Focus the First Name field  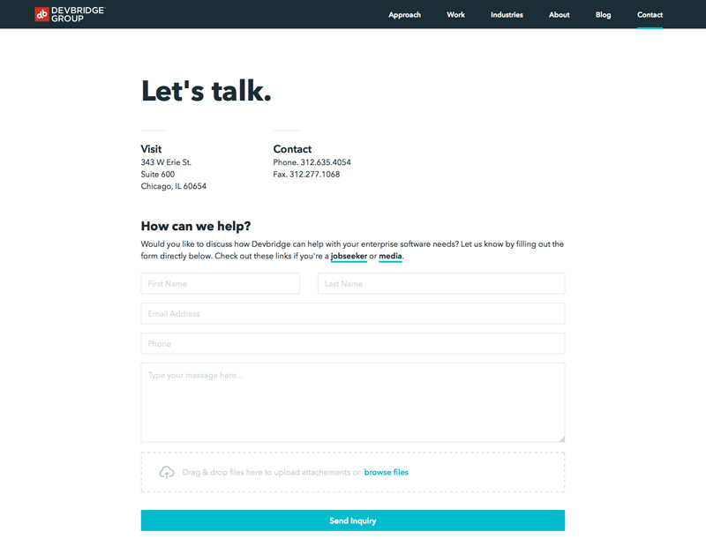(220, 283)
